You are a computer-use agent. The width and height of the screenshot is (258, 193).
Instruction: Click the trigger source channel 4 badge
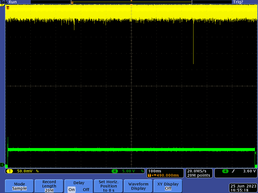tap(225, 171)
